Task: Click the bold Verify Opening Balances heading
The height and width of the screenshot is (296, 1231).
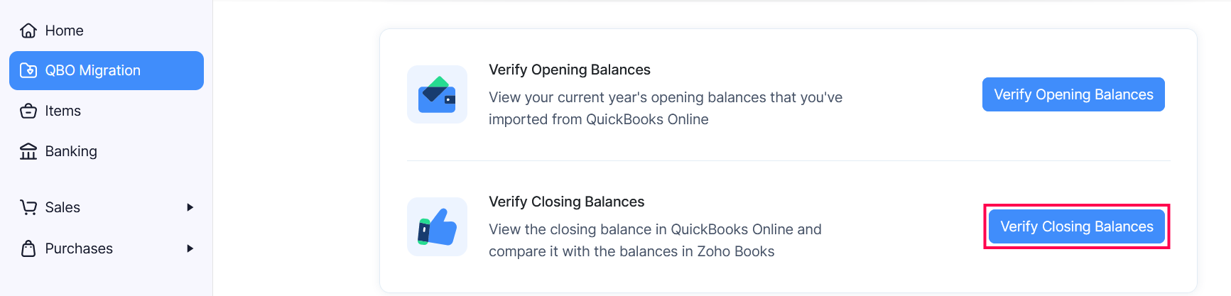Action: [569, 70]
